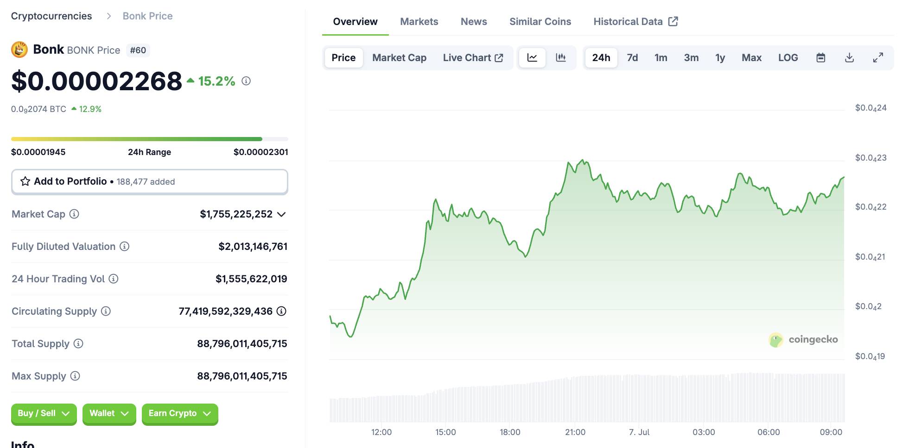
Task: Click the 24h Range progress bar
Action: (x=149, y=139)
